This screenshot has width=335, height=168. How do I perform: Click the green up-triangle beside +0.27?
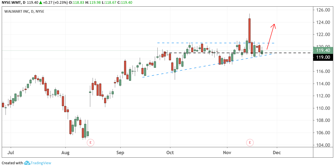click(x=41, y=3)
